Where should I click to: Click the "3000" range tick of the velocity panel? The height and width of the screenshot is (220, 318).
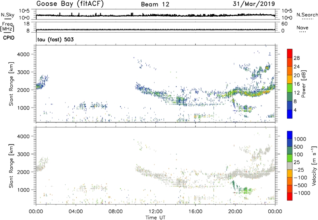[x=23, y=154]
